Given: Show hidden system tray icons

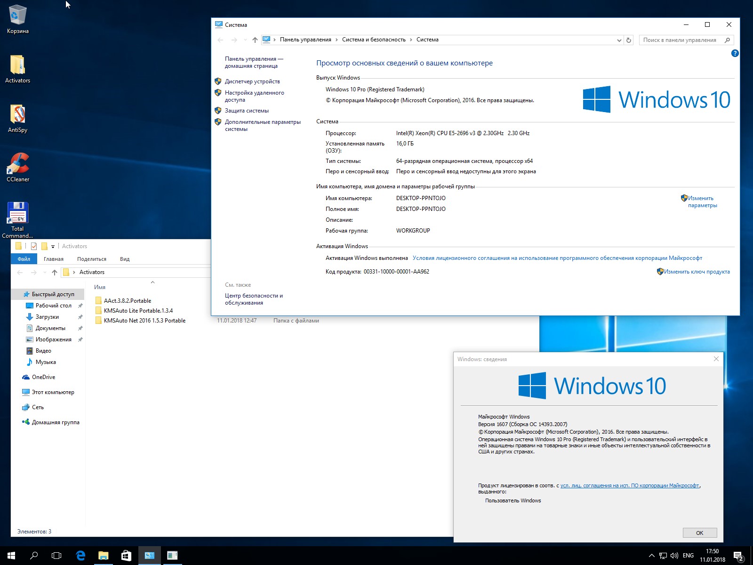Looking at the screenshot, I should coord(651,556).
